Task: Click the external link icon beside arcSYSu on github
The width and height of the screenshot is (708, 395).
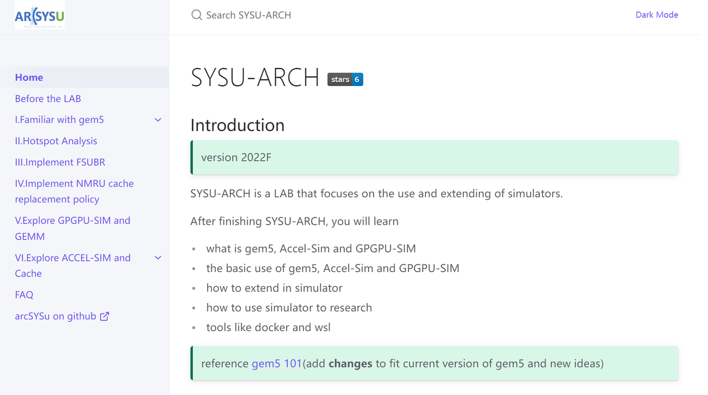Action: pyautogui.click(x=105, y=316)
